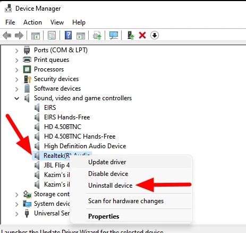The width and height of the screenshot is (246, 233).
Task: Expand the Universal Serial Bus node
Action: 16,214
